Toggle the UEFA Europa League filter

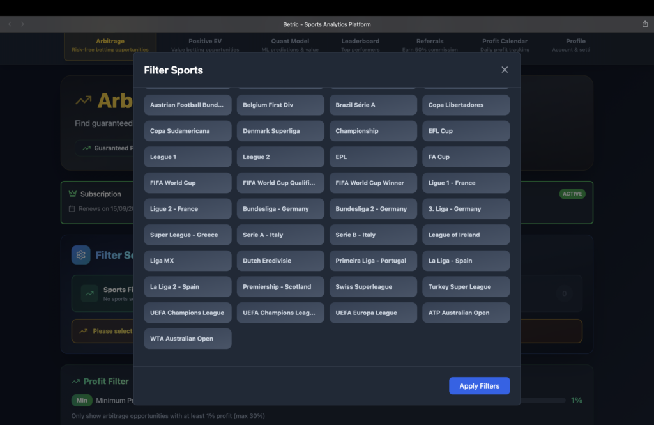[373, 313]
